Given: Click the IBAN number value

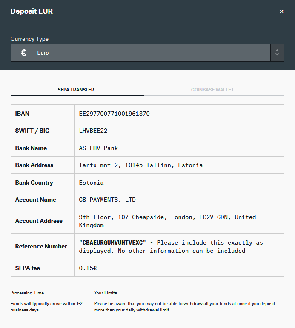Looking at the screenshot, I should tap(115, 114).
